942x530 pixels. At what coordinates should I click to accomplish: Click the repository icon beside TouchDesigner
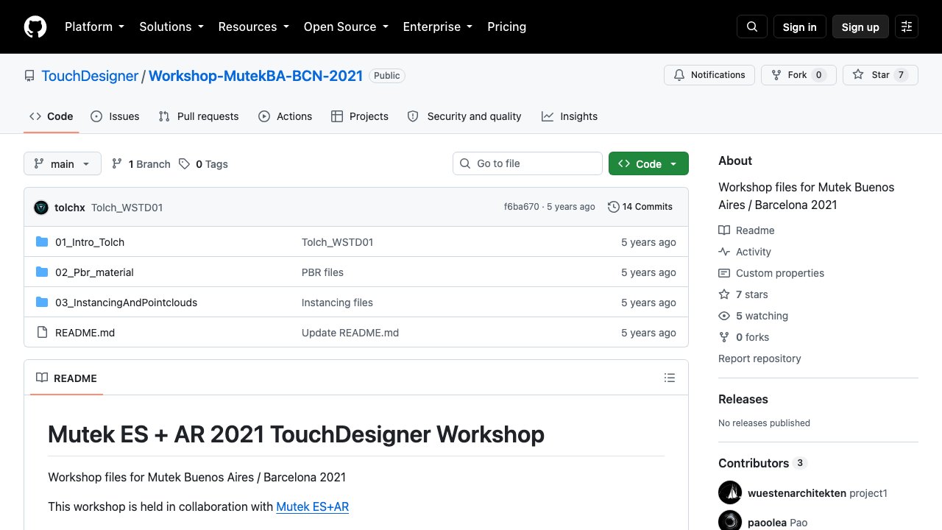pos(29,76)
